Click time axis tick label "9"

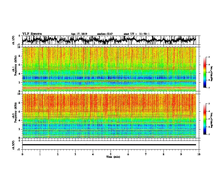pos(181,154)
